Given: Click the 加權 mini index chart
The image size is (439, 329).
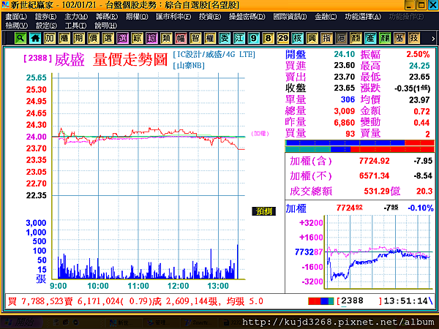Looking at the screenshot, I should click(378, 252).
